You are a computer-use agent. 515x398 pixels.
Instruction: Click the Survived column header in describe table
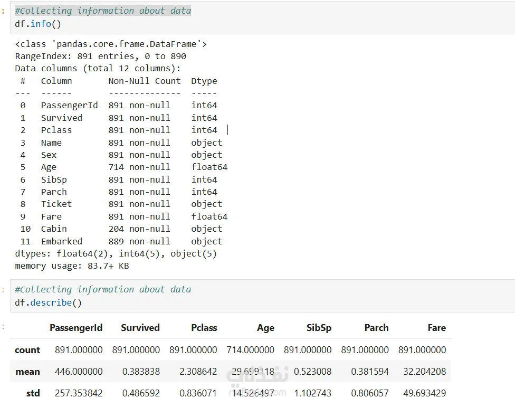(x=140, y=328)
